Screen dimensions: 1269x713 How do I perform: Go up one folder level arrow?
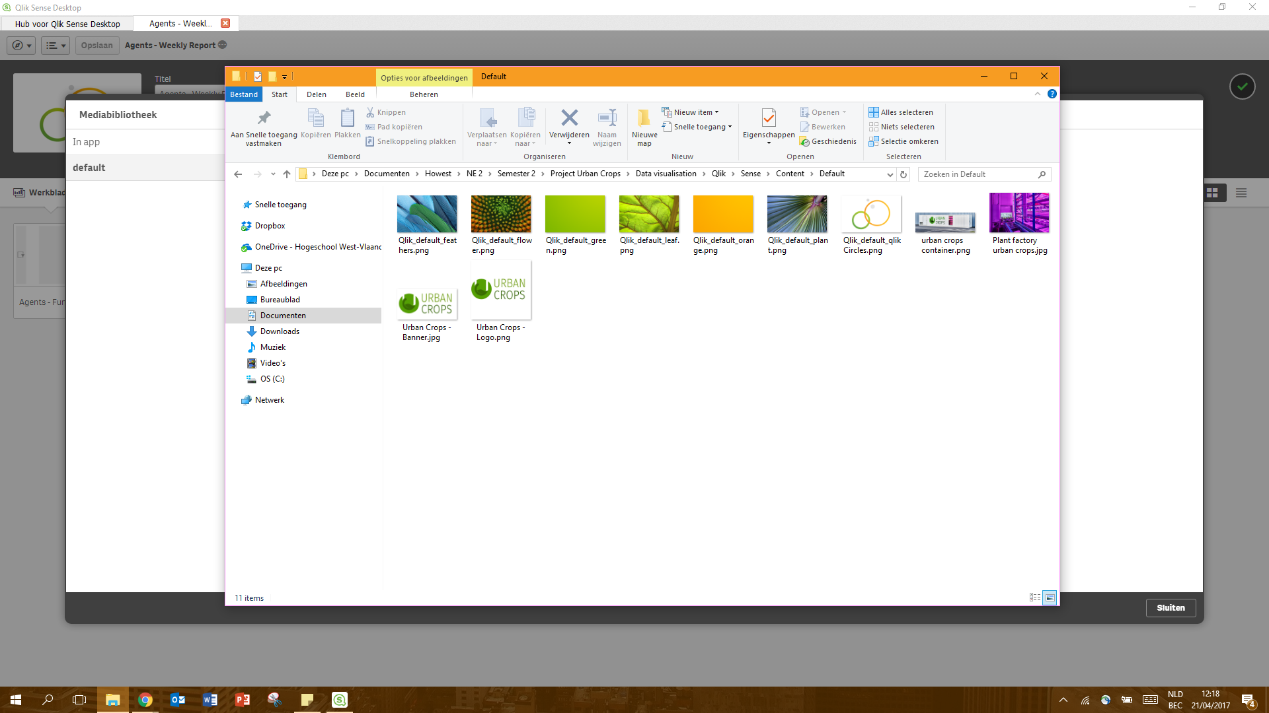(x=286, y=174)
